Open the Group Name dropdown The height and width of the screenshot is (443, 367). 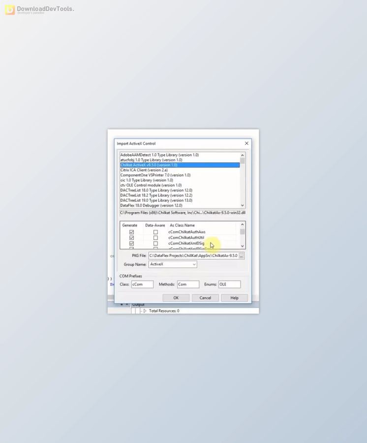[194, 264]
